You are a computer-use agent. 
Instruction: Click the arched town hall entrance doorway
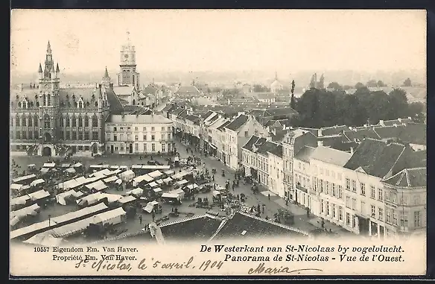pyautogui.click(x=47, y=151)
